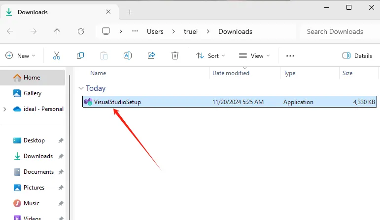Click the Share icon
The width and height of the screenshot is (380, 220).
[151, 56]
